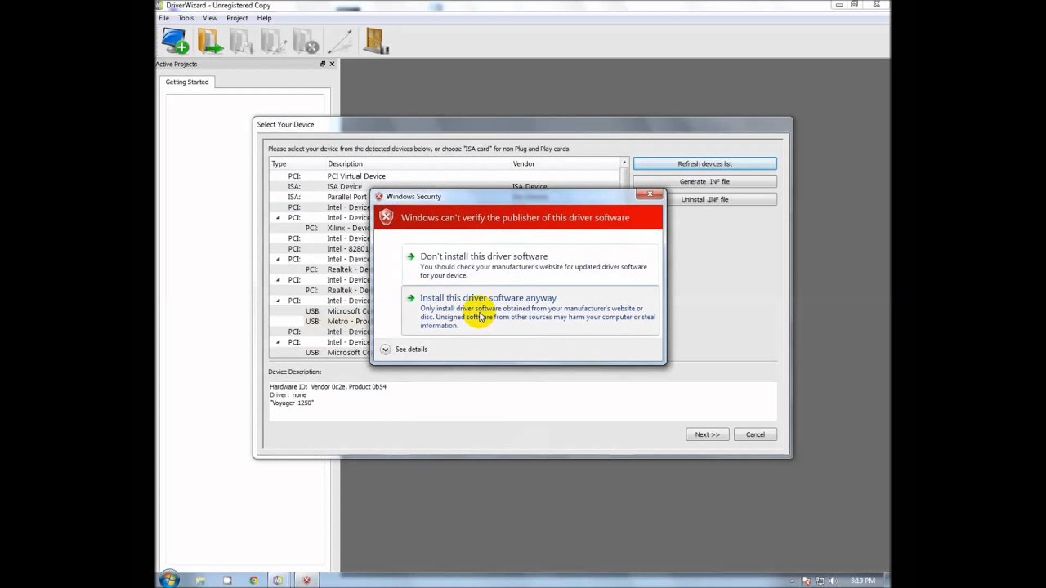1046x588 pixels.
Task: Select the Xilinx device row
Action: tap(320, 228)
